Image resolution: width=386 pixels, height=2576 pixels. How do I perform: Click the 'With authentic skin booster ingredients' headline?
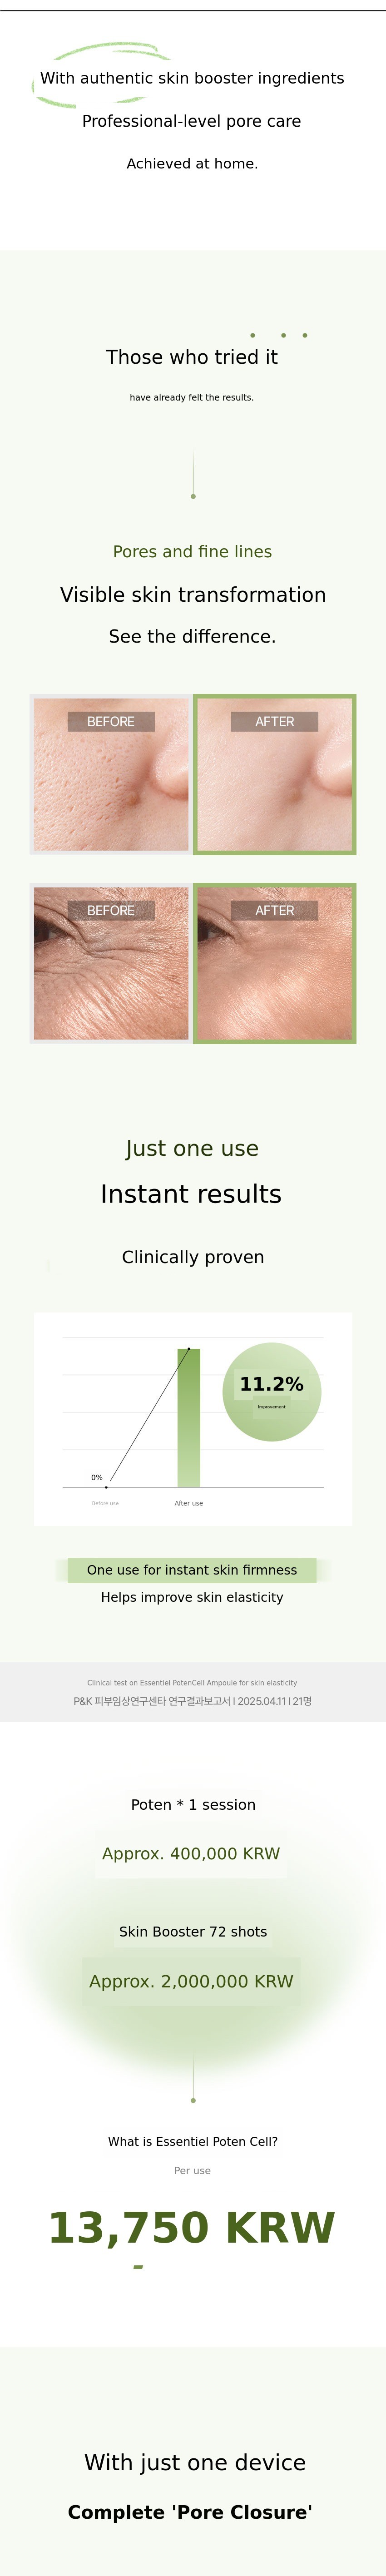coord(192,78)
